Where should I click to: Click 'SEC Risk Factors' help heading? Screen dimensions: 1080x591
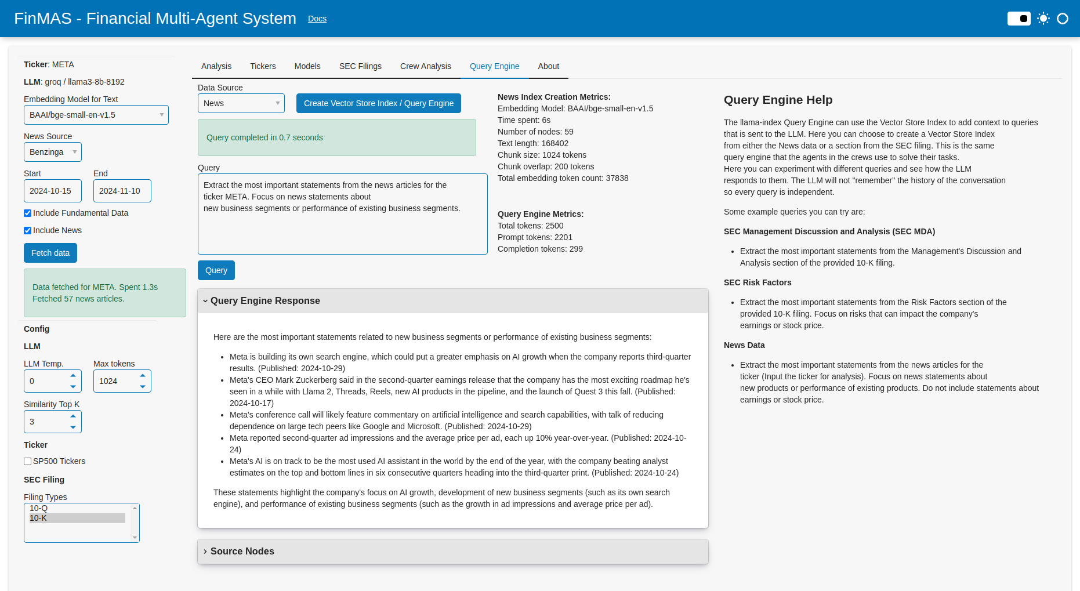[x=758, y=282]
